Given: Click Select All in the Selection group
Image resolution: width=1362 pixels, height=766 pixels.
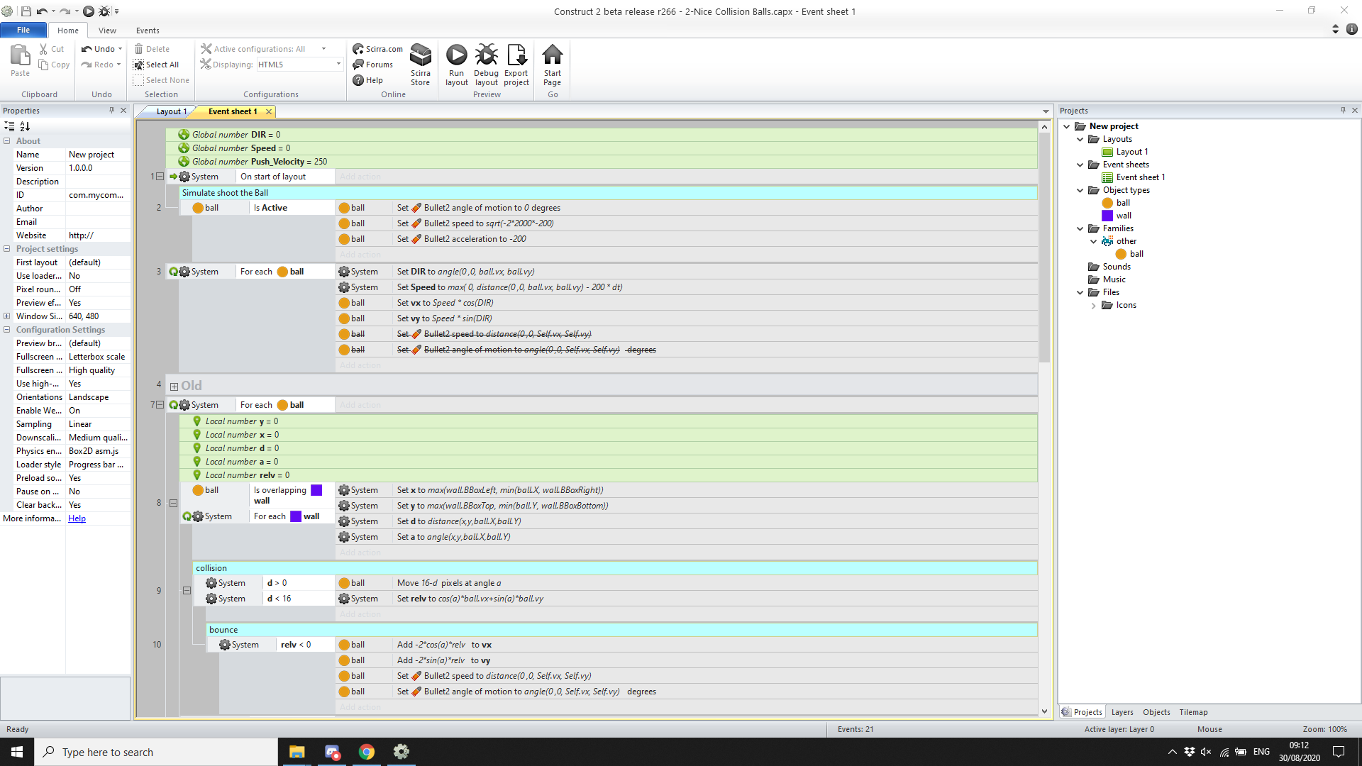Looking at the screenshot, I should 155,65.
